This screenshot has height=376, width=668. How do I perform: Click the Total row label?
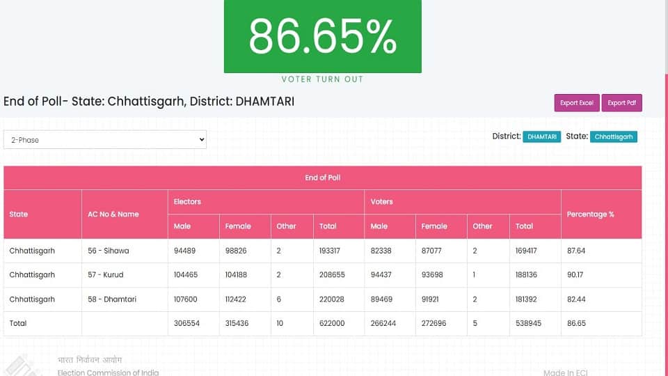[18, 323]
